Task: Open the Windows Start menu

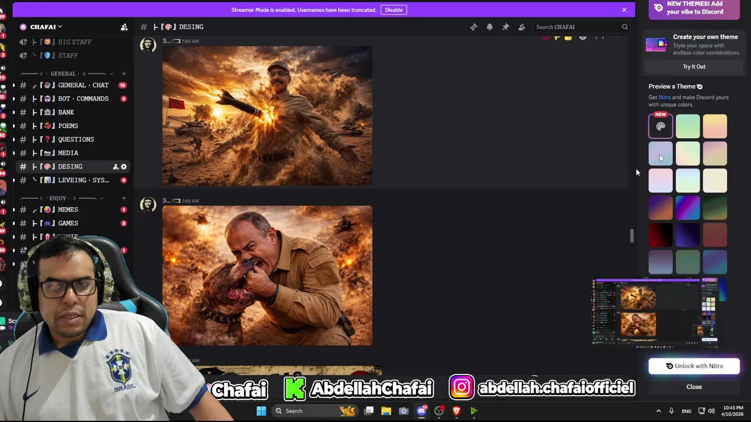Action: pos(261,411)
